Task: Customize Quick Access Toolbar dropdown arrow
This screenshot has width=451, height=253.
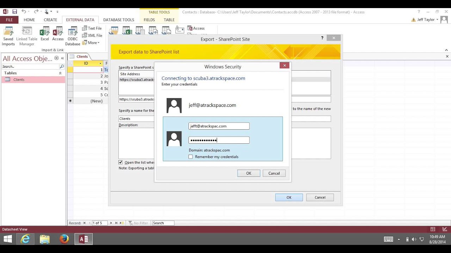Action: (x=57, y=12)
